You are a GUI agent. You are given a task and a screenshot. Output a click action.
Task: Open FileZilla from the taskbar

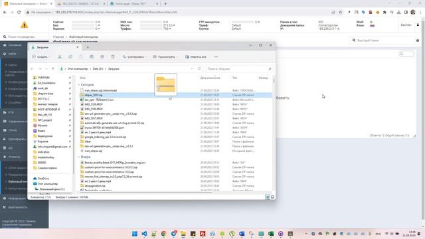click(x=203, y=234)
